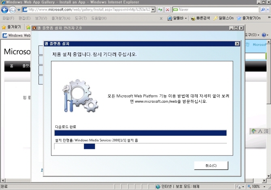Open the 편집(E) menu
This screenshot has height=190, width=271.
tap(25, 18)
